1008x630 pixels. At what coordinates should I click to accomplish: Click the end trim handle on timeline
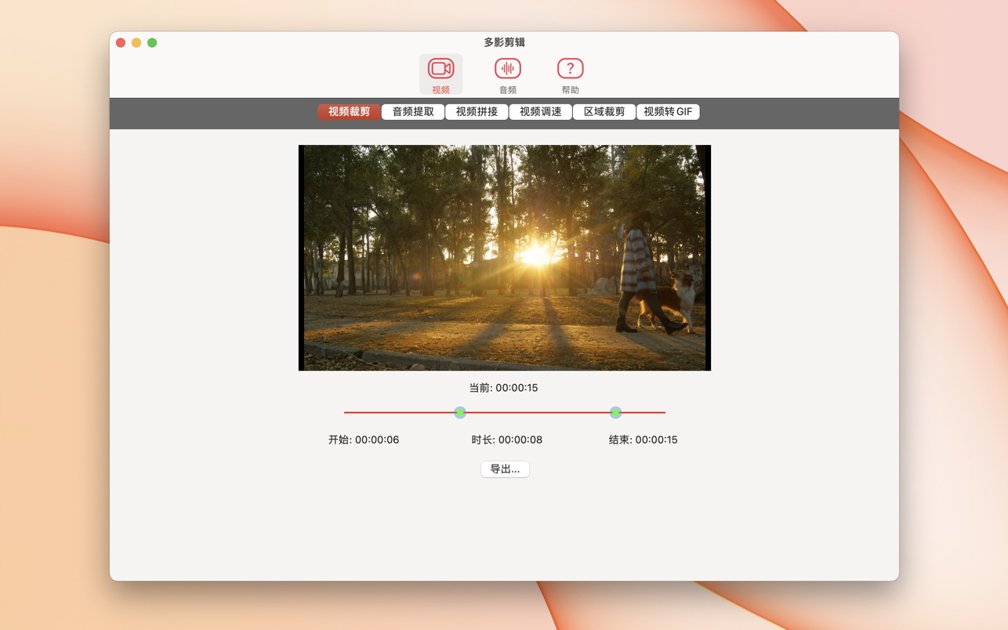tap(615, 412)
